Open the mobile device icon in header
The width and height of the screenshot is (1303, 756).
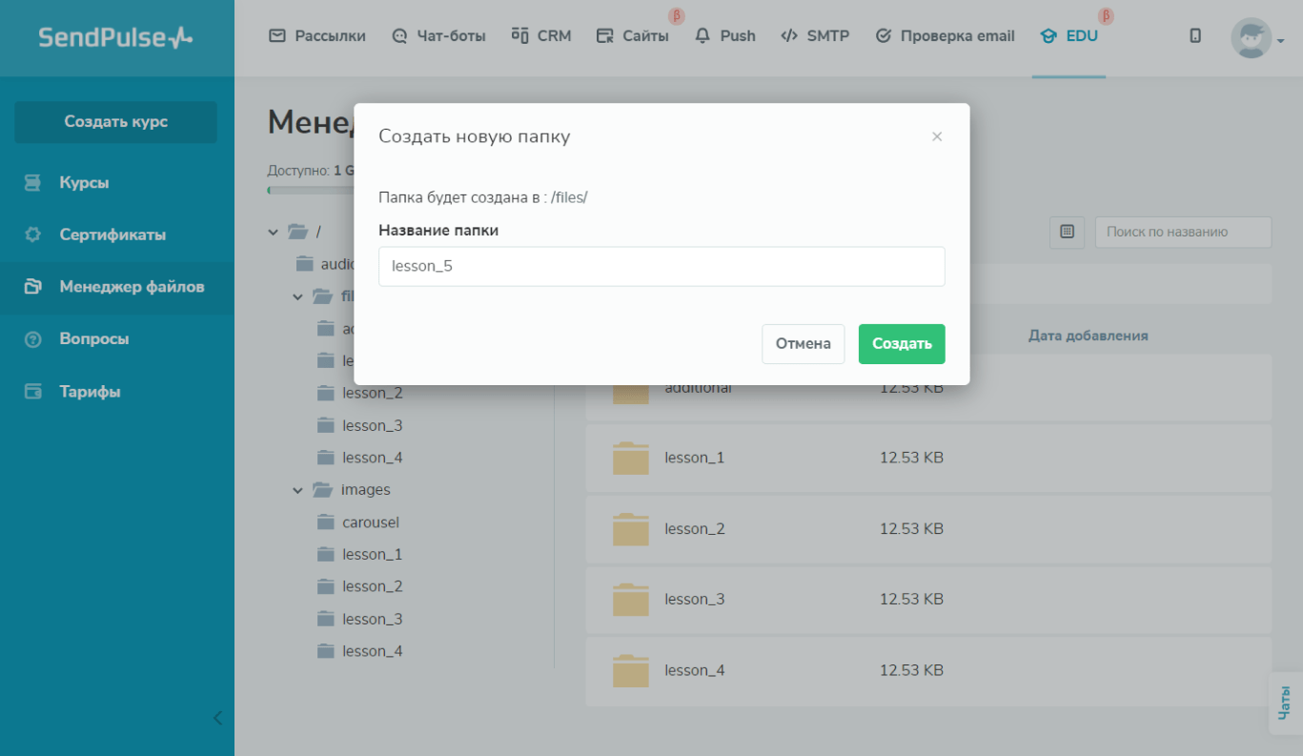pos(1195,36)
